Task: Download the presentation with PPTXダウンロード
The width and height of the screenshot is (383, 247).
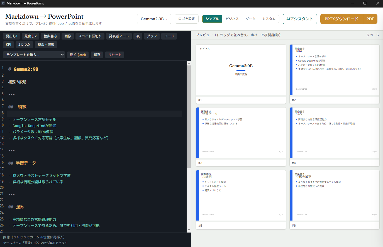Action: pos(341,19)
